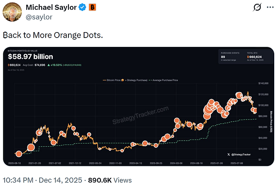Click the $58.97 billion portfolio value
The image size is (278, 185).
[30, 57]
